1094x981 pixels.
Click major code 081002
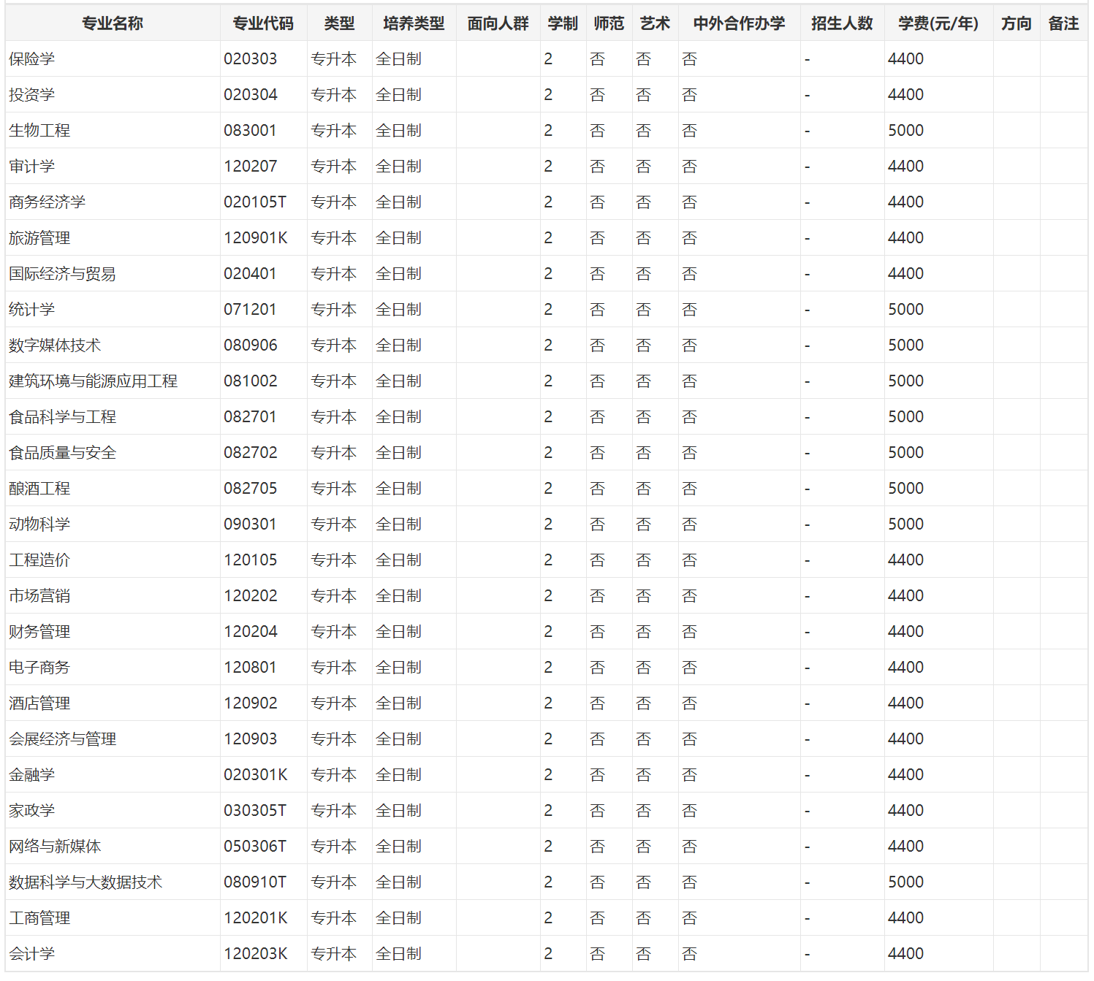251,381
